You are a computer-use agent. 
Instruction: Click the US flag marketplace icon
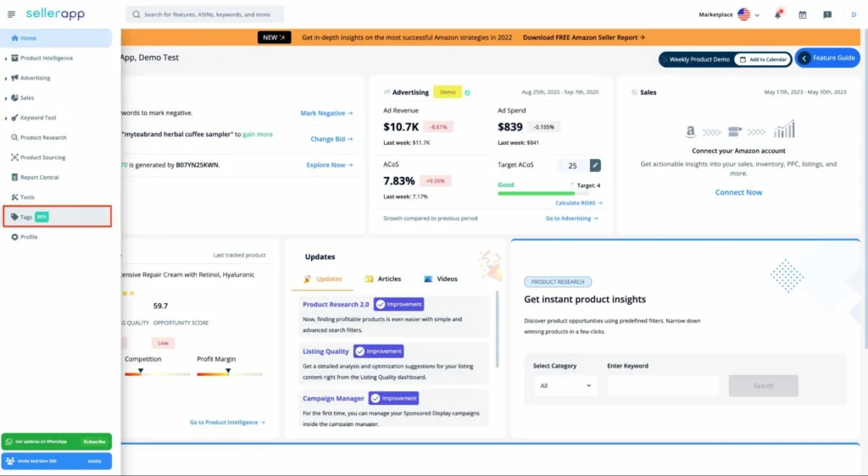[x=743, y=14]
